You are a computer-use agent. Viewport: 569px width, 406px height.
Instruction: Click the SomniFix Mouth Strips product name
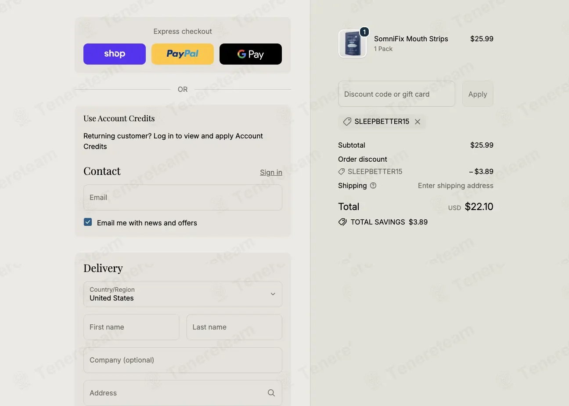point(411,39)
